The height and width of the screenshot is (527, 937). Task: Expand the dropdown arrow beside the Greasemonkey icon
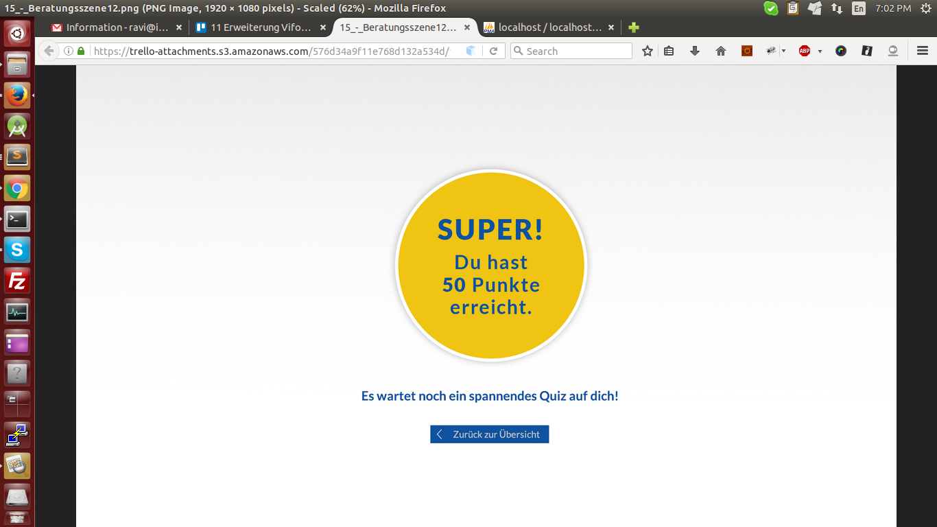click(x=783, y=51)
